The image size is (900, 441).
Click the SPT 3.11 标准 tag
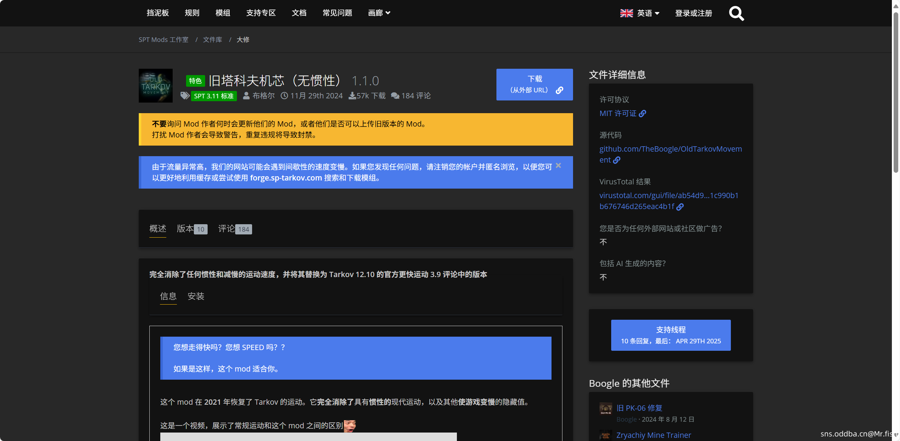[214, 96]
